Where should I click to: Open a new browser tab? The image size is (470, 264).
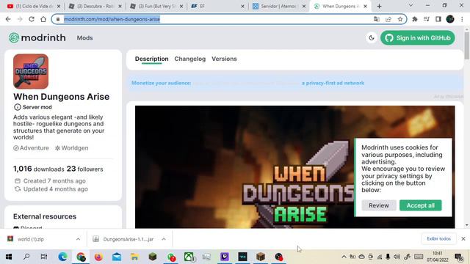point(379,6)
